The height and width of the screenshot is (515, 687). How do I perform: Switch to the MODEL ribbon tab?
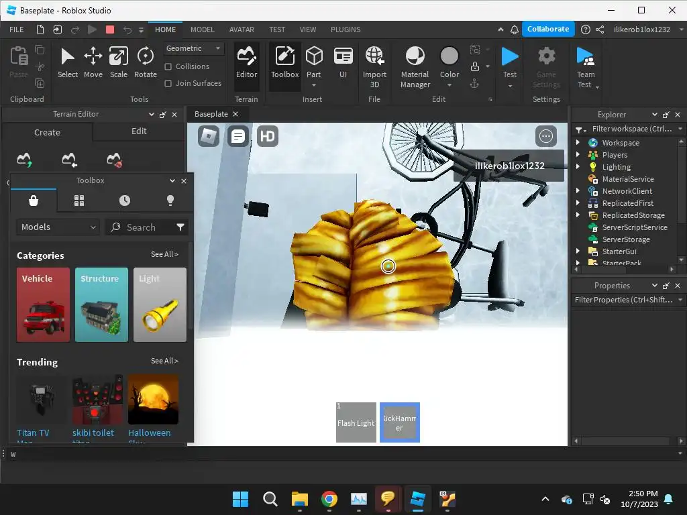point(203,30)
